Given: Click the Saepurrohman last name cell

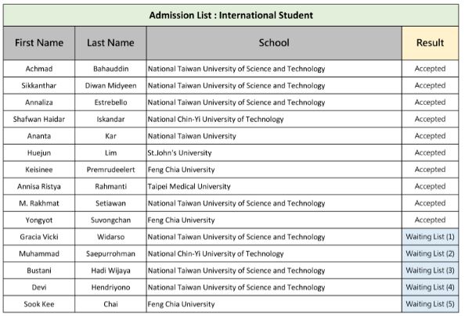Looking at the screenshot, I should [110, 253].
